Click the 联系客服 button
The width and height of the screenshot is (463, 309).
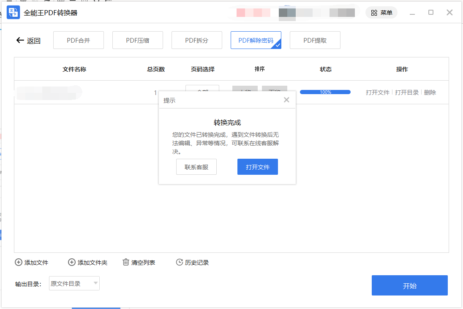click(x=196, y=166)
